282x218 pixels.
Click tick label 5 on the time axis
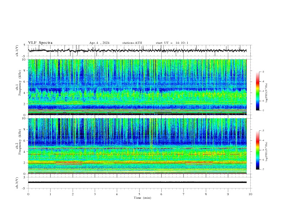(139, 194)
